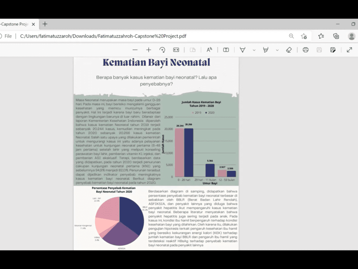Select the Highlight tool
This screenshot has width=358, height=269.
click(x=266, y=50)
